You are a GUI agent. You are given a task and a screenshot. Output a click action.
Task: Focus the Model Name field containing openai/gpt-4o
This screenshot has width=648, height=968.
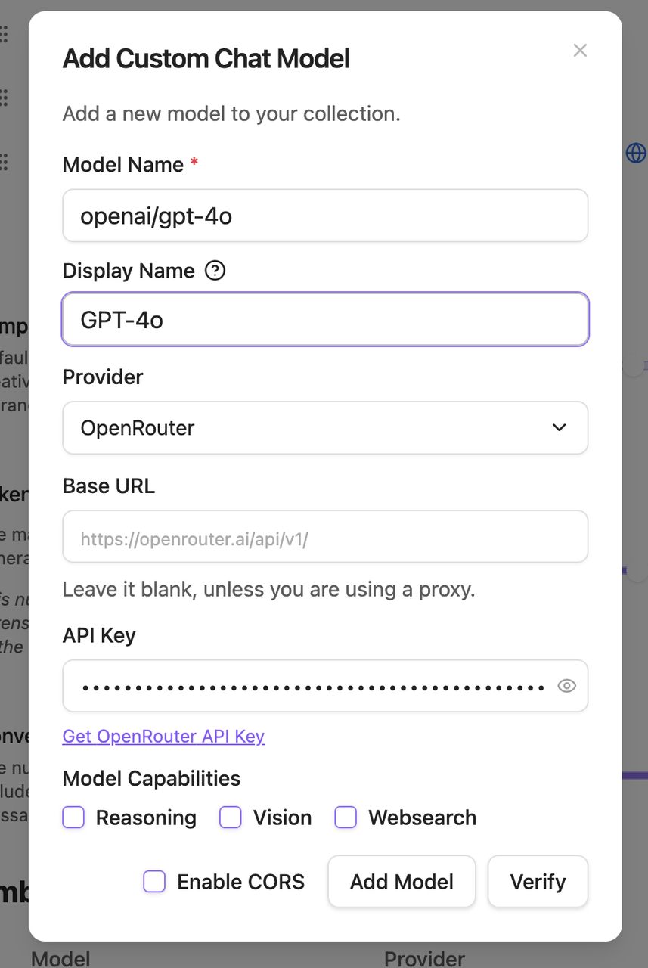(x=325, y=216)
